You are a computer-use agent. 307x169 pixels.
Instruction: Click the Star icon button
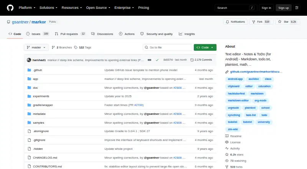(287, 22)
